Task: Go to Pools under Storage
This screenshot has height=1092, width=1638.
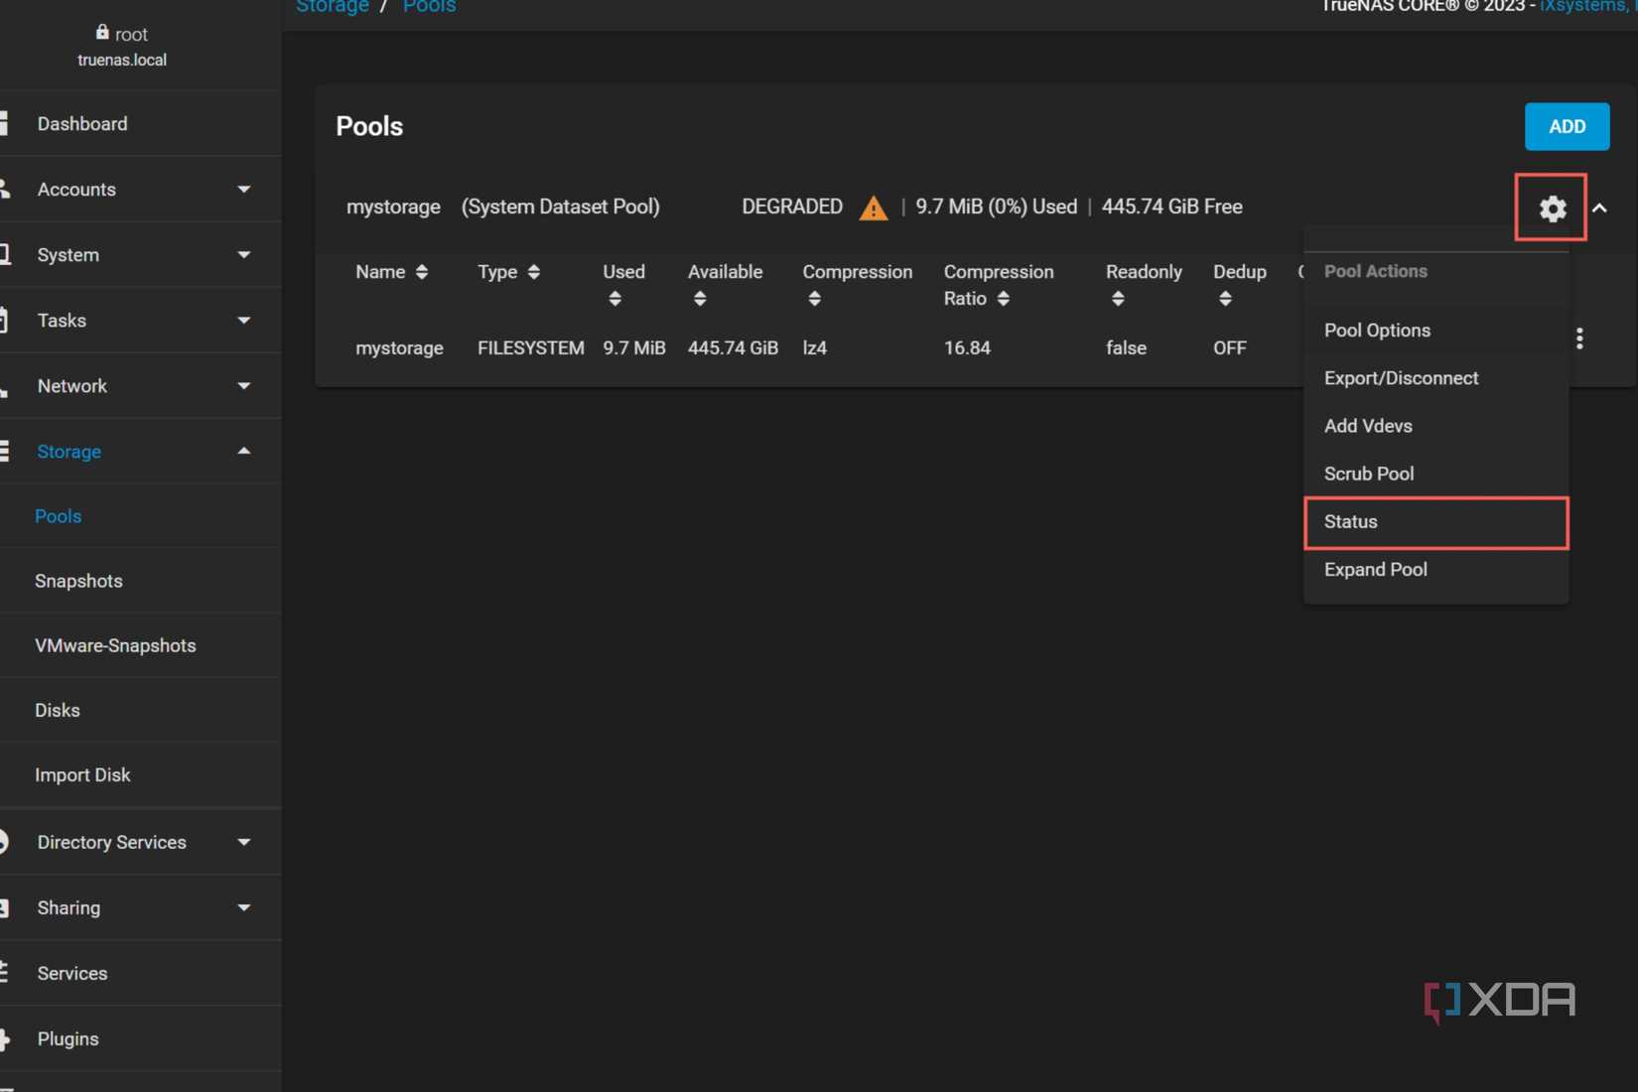Action: point(140,516)
